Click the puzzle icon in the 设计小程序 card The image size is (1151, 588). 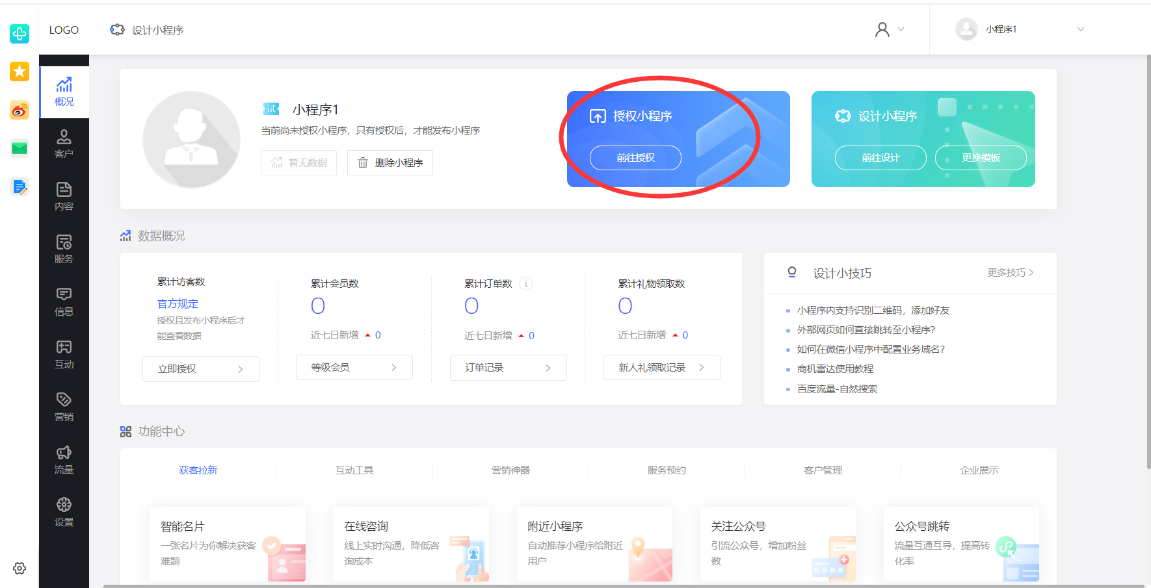(x=843, y=116)
